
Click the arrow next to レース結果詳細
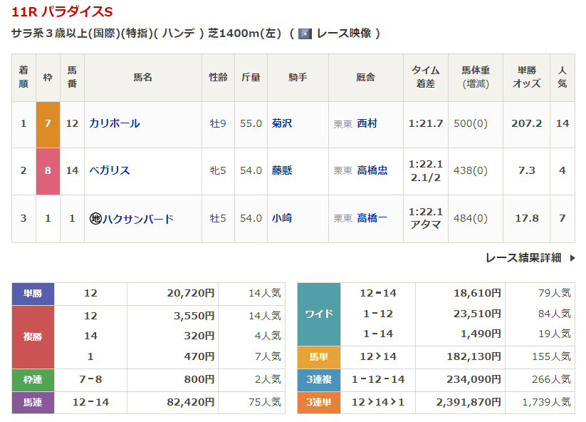tap(572, 258)
